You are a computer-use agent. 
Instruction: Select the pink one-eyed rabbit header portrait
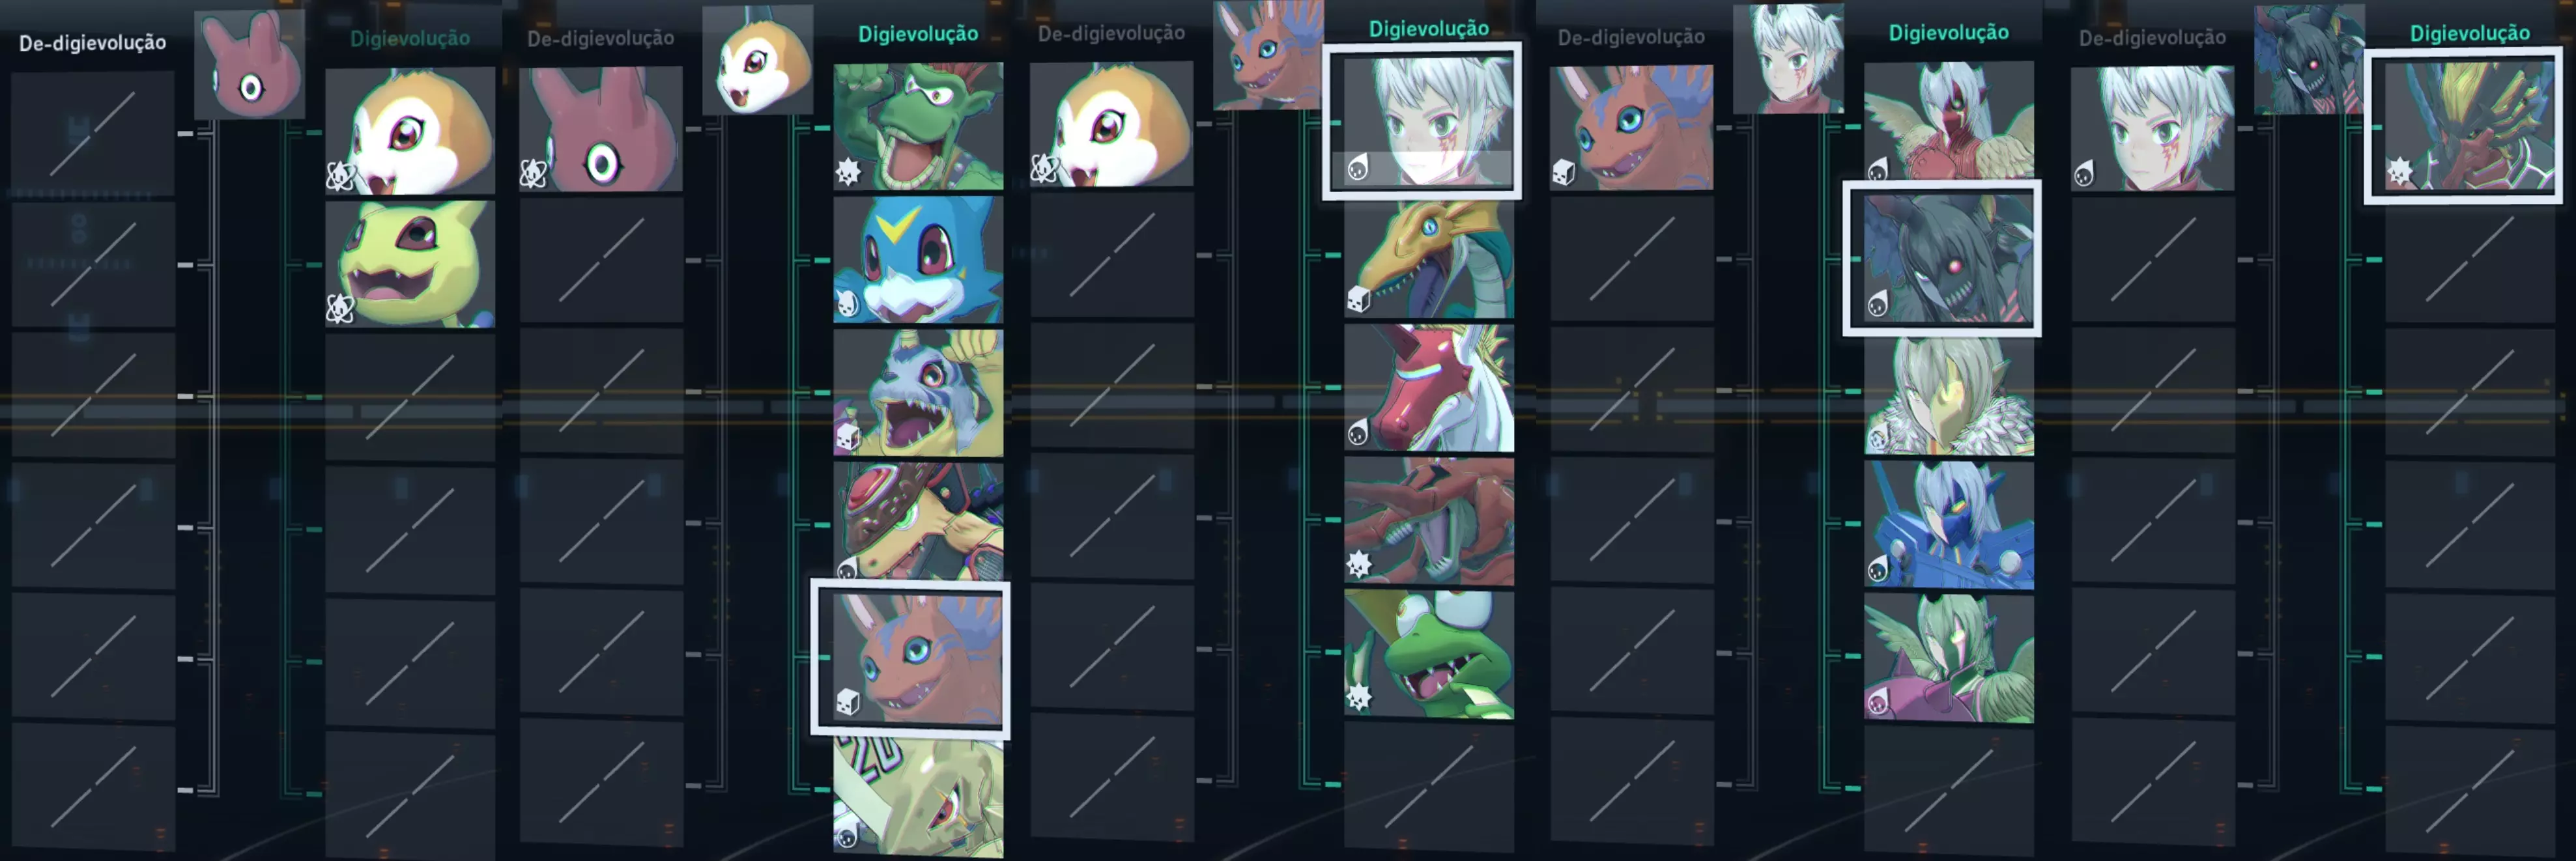(x=249, y=65)
